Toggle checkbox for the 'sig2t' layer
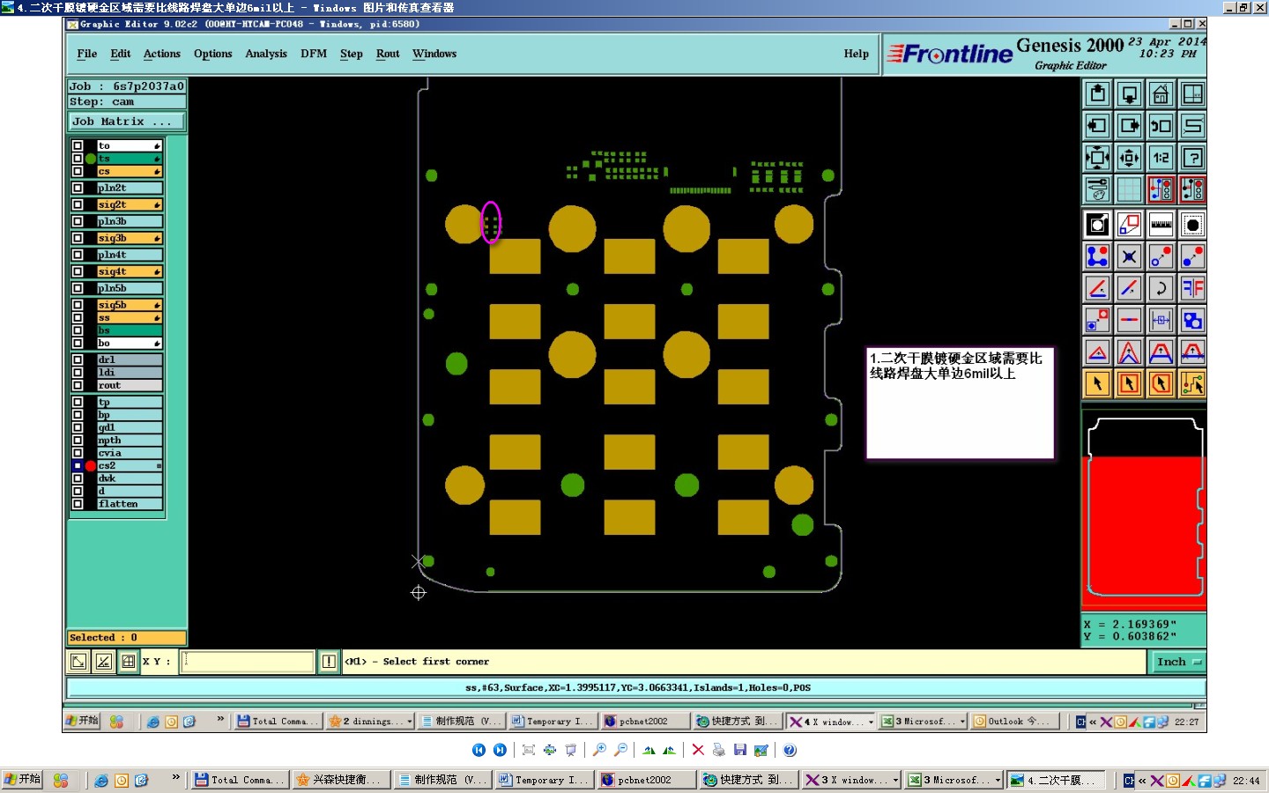 tap(78, 204)
